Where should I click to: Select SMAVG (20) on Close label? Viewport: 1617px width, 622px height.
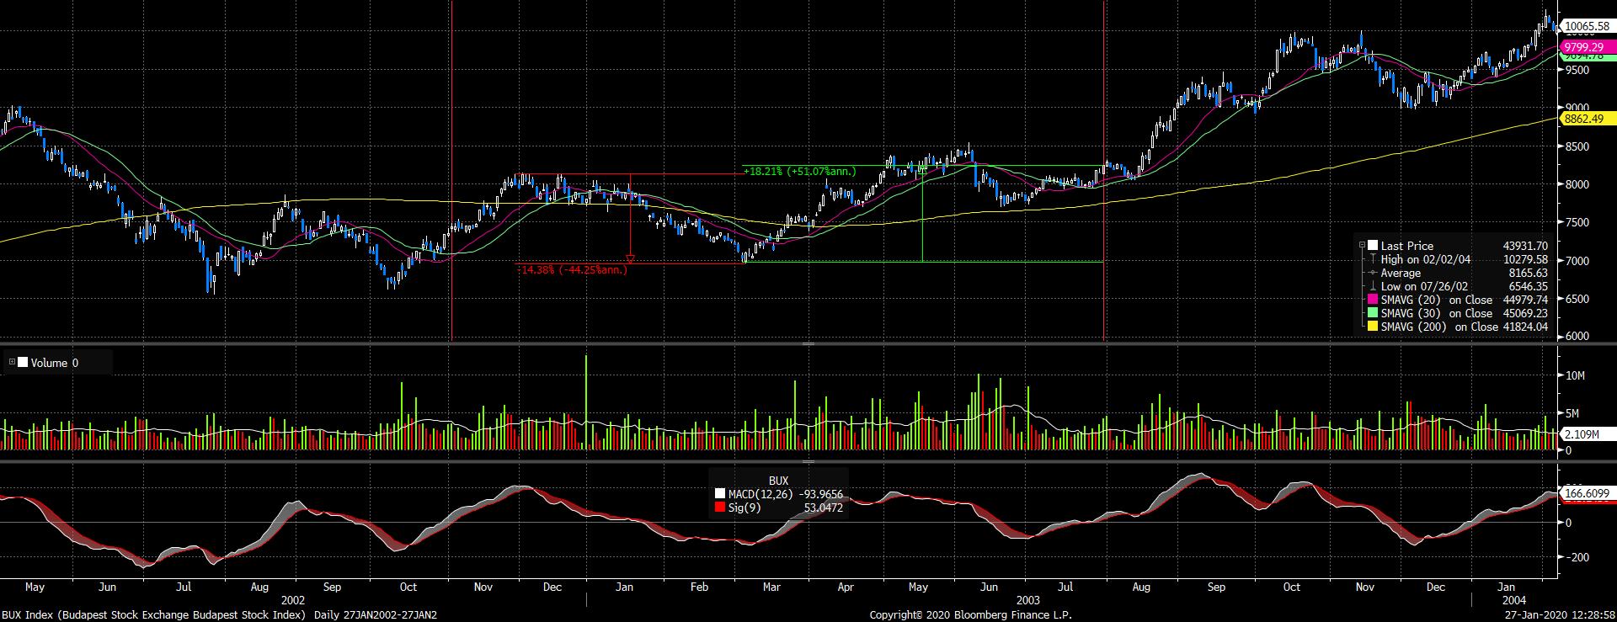point(1437,300)
